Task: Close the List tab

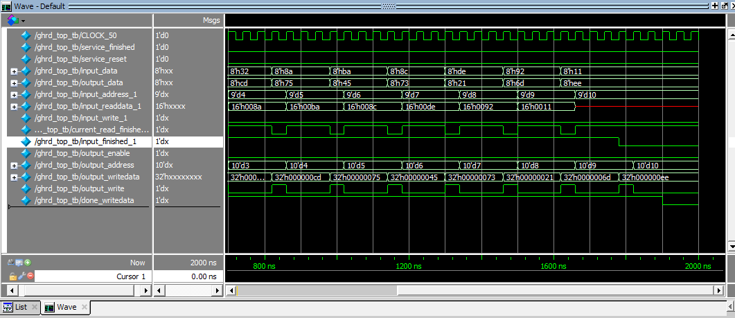Action: (34, 307)
